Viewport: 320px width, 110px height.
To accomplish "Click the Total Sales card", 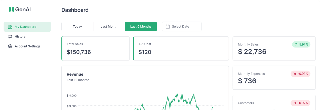I will point(96,48).
